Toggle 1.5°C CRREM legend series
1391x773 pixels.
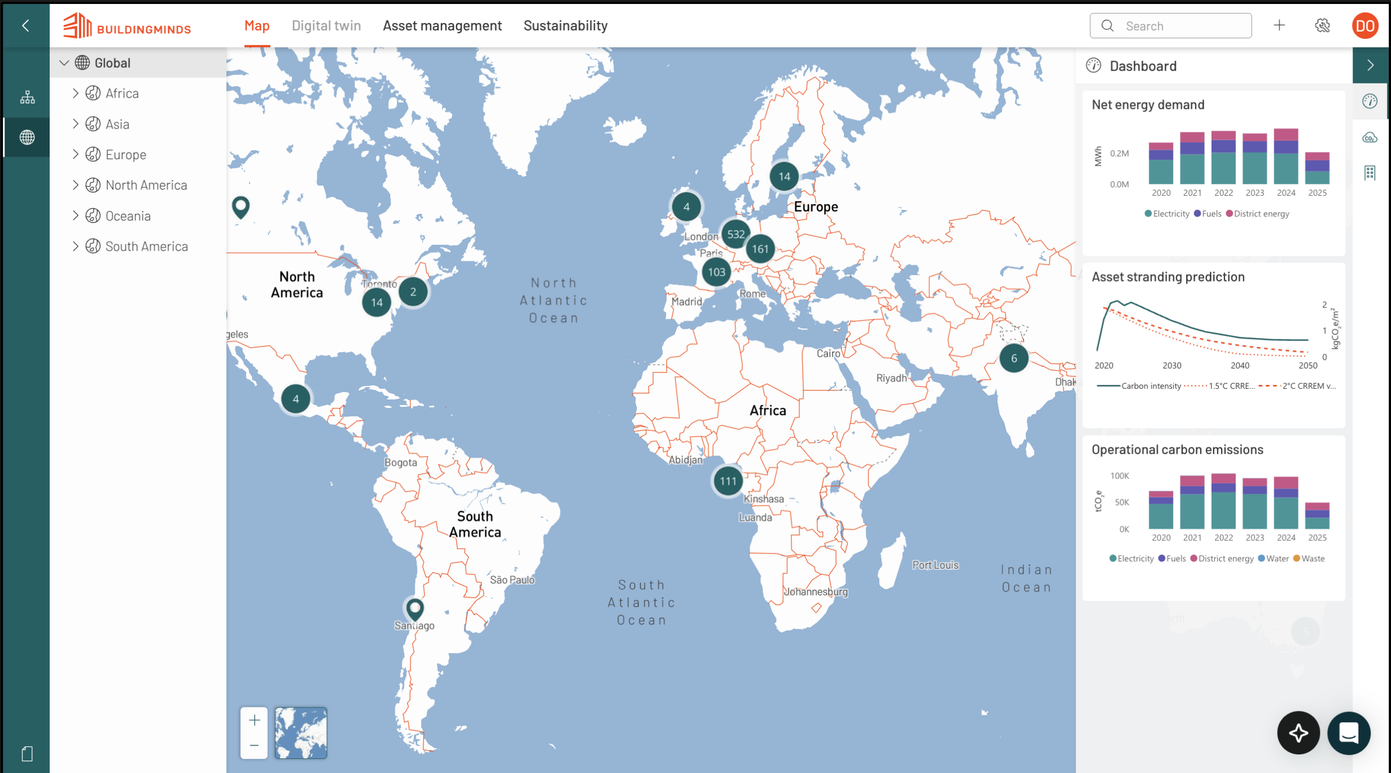click(x=1219, y=386)
